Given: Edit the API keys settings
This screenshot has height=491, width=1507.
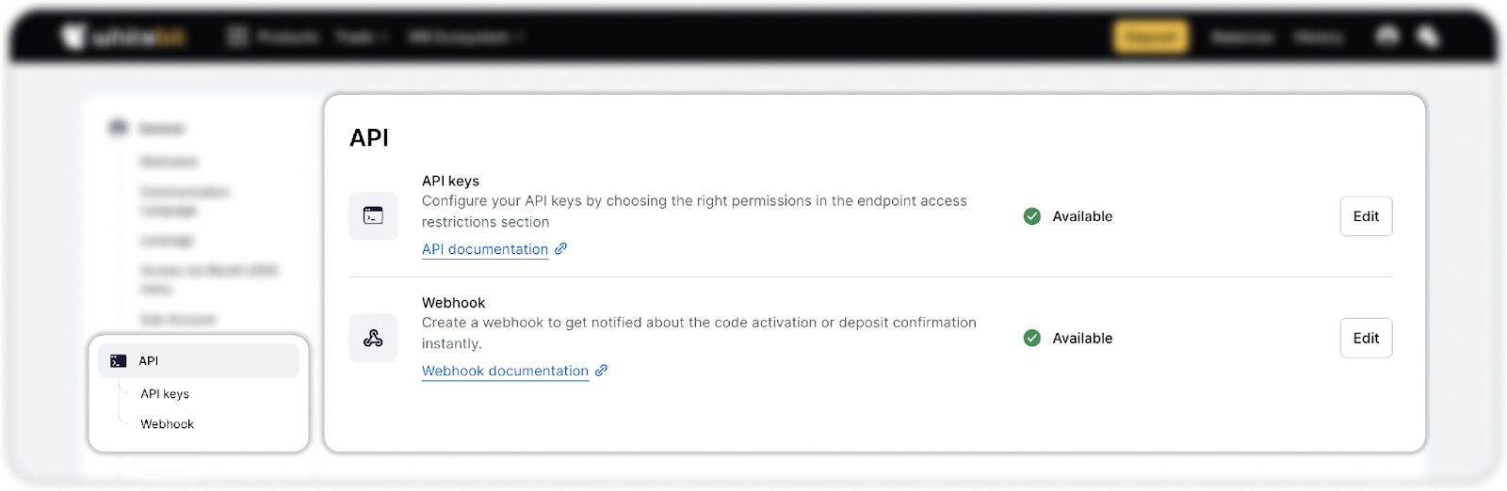Looking at the screenshot, I should tap(1366, 216).
